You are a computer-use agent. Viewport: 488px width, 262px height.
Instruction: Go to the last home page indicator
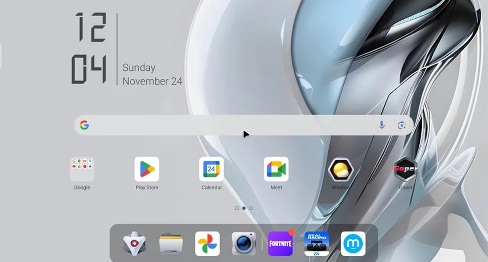[x=251, y=208]
